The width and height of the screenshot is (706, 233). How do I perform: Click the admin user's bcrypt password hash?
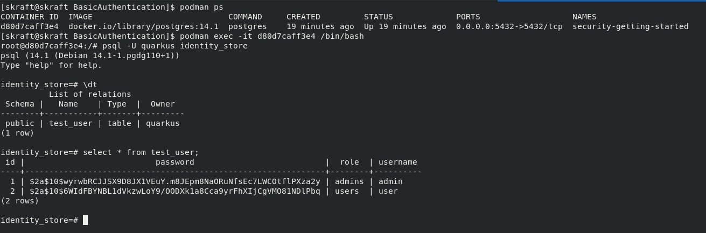(x=174, y=181)
